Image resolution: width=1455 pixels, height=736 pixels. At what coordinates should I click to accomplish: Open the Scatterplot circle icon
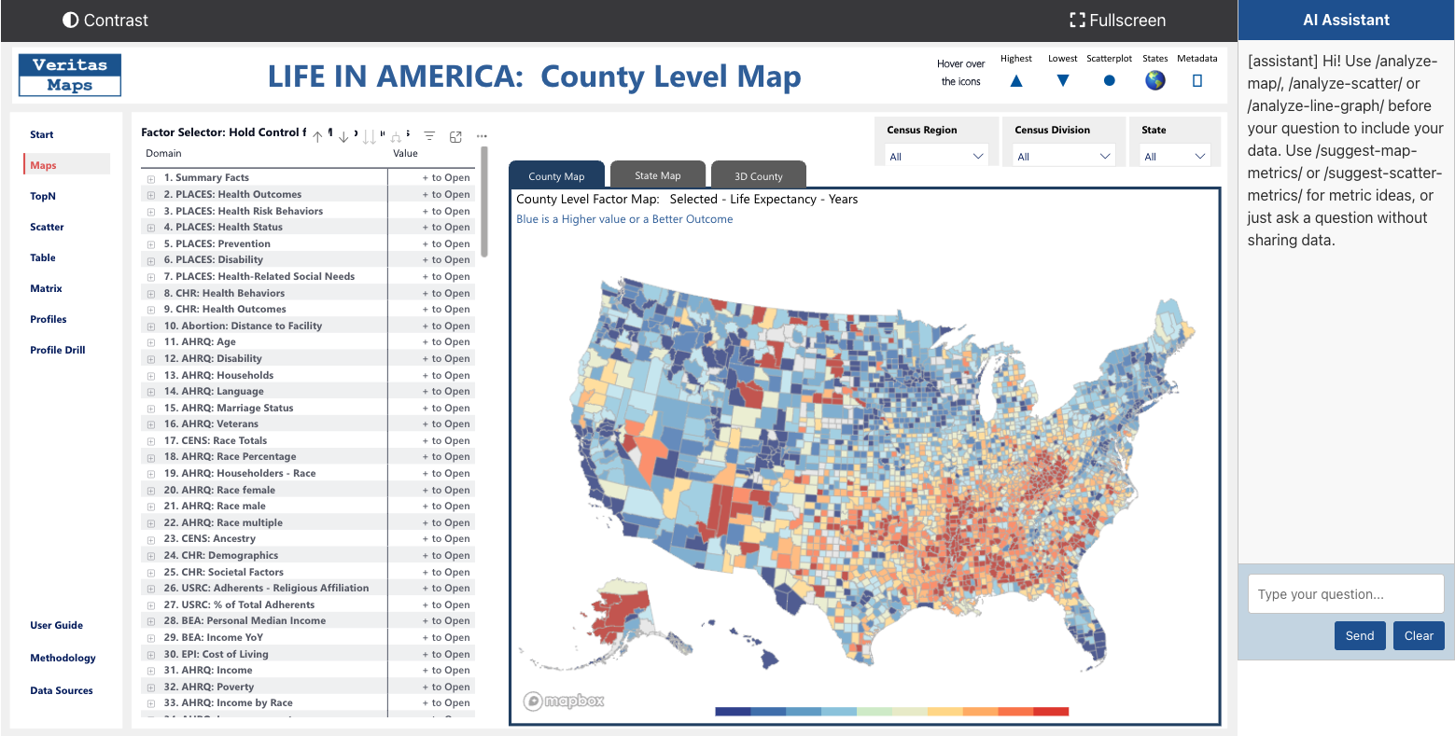[x=1109, y=81]
